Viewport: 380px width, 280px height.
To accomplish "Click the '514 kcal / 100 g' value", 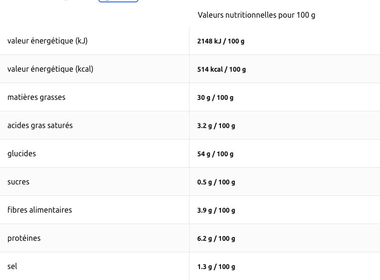I will (222, 70).
